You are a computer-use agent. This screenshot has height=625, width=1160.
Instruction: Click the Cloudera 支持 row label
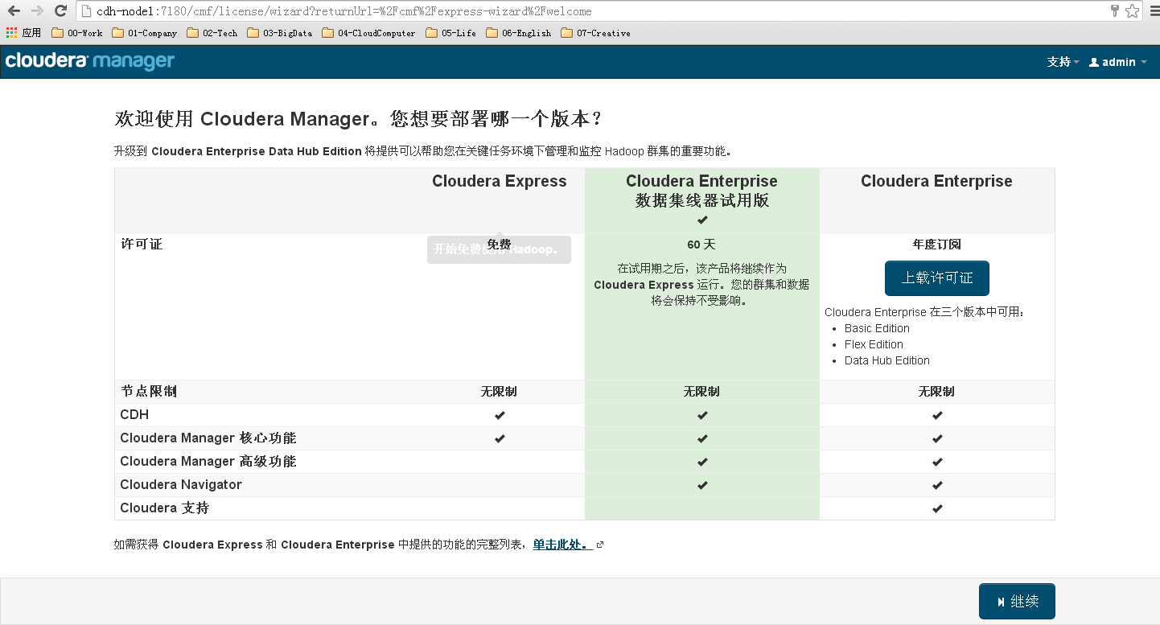pyautogui.click(x=165, y=508)
